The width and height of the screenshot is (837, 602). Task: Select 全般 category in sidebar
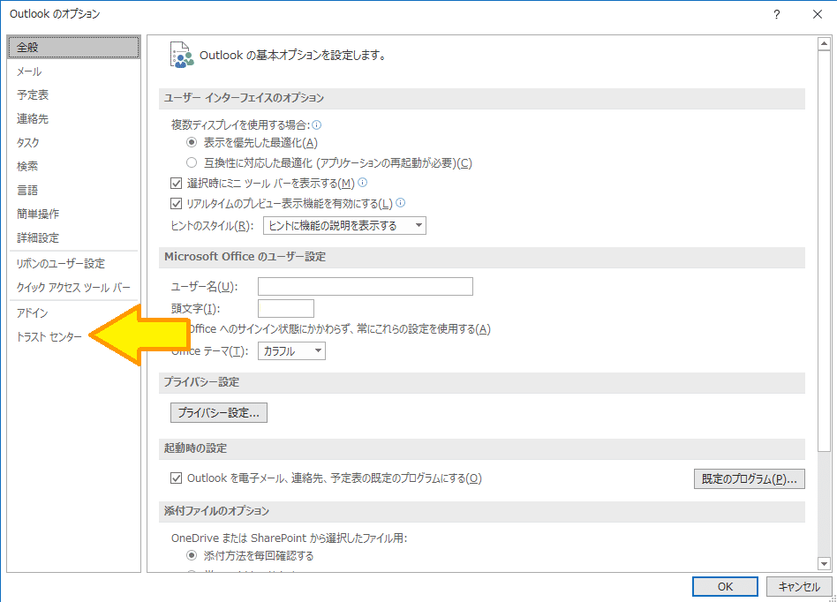(73, 47)
